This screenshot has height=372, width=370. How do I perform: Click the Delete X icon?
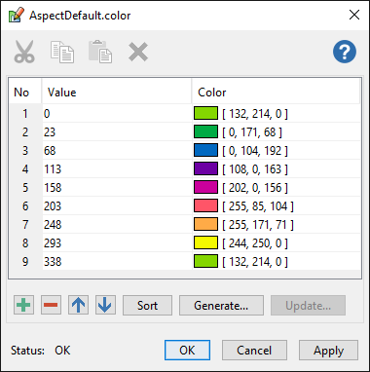(x=138, y=52)
